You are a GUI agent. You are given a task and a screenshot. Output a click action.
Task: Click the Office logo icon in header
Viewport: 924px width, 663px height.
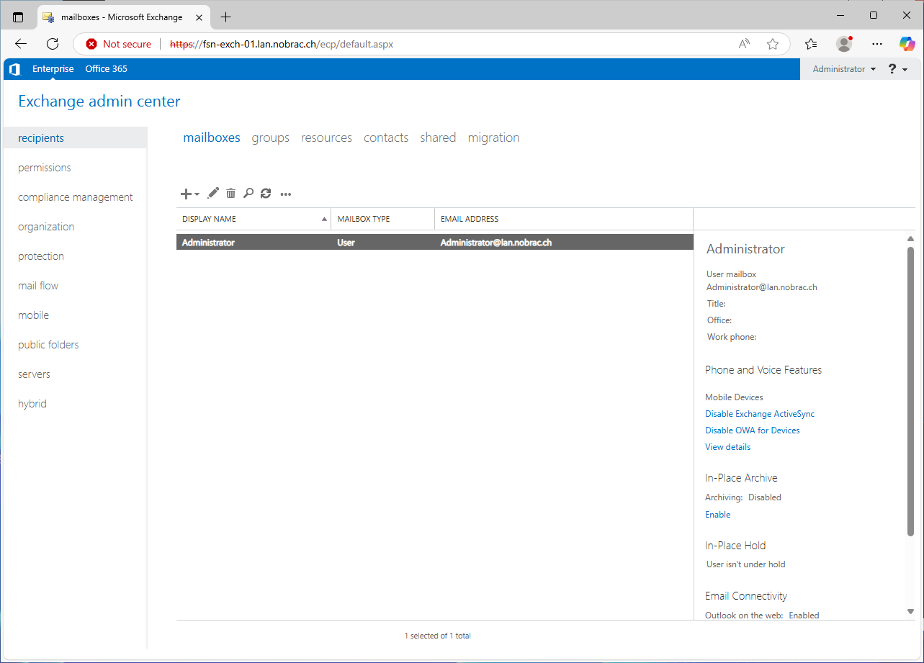point(14,69)
